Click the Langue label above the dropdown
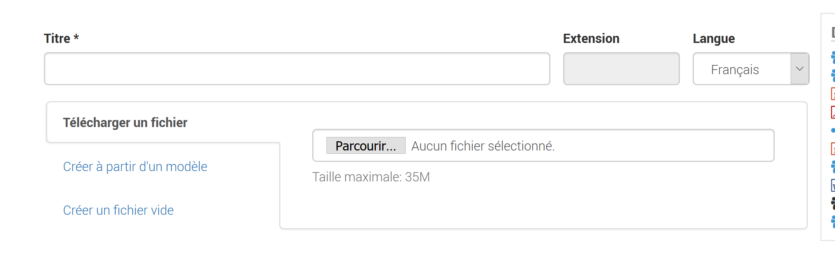Viewport: 835px width, 263px height. pyautogui.click(x=714, y=38)
